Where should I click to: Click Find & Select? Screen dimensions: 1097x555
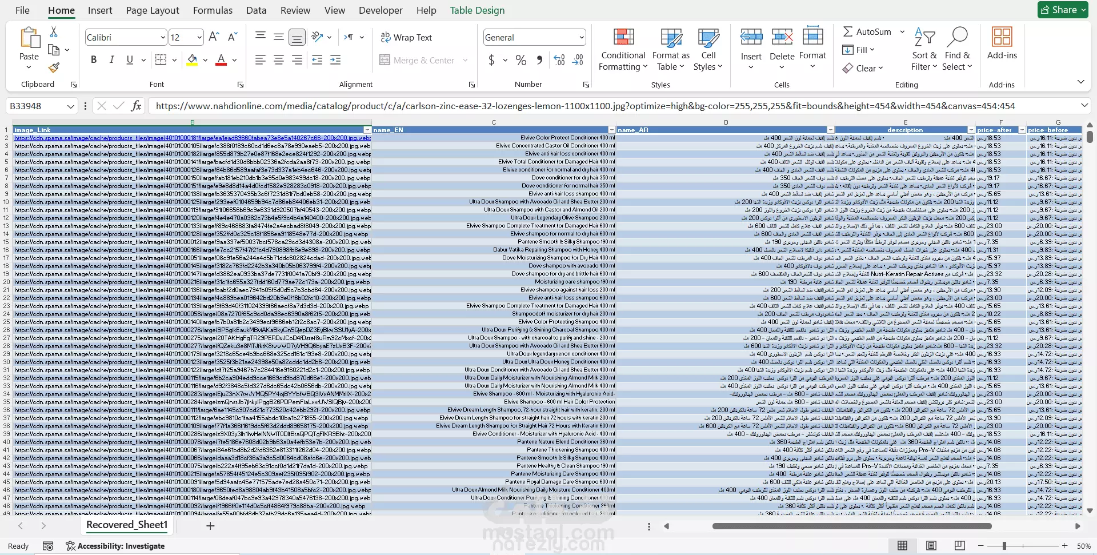(958, 50)
